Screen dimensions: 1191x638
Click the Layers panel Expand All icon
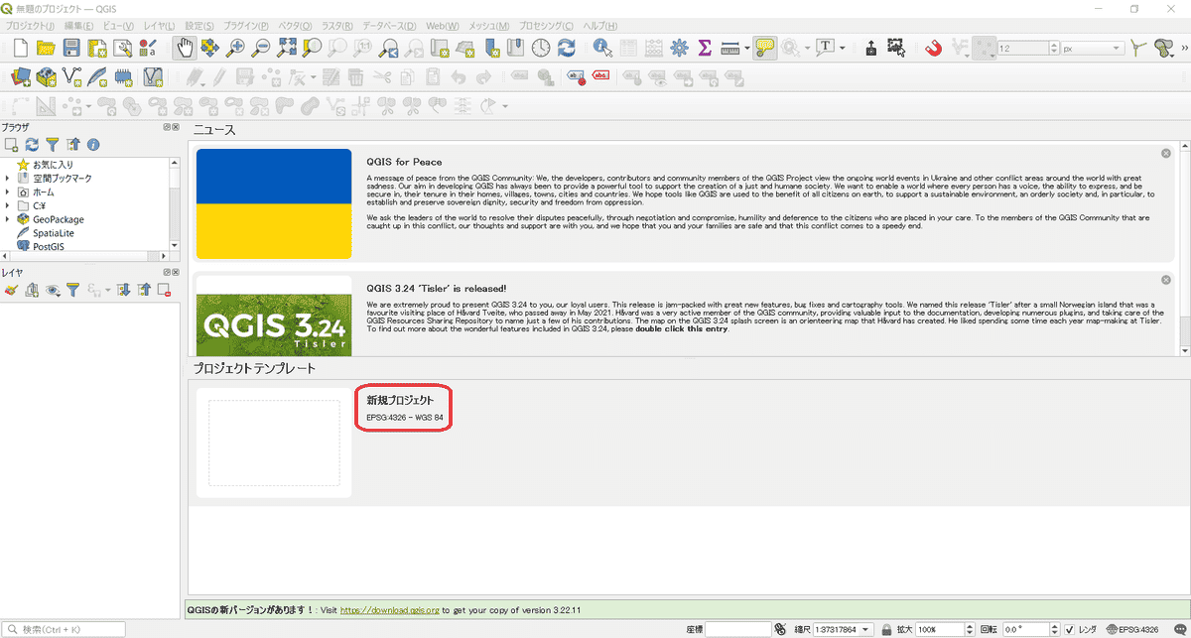point(124,290)
